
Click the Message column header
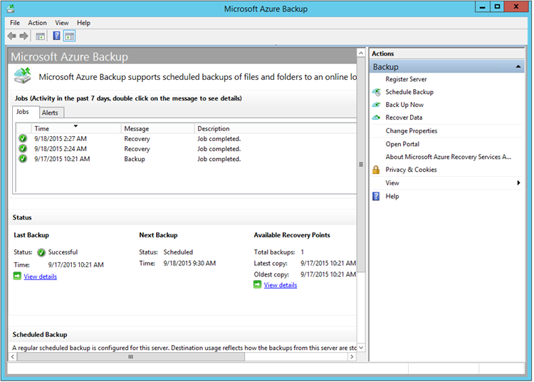(x=157, y=128)
